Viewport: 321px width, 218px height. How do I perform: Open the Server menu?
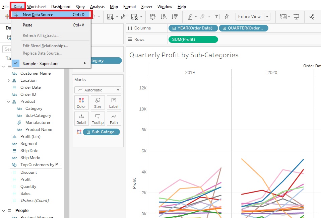(146, 7)
